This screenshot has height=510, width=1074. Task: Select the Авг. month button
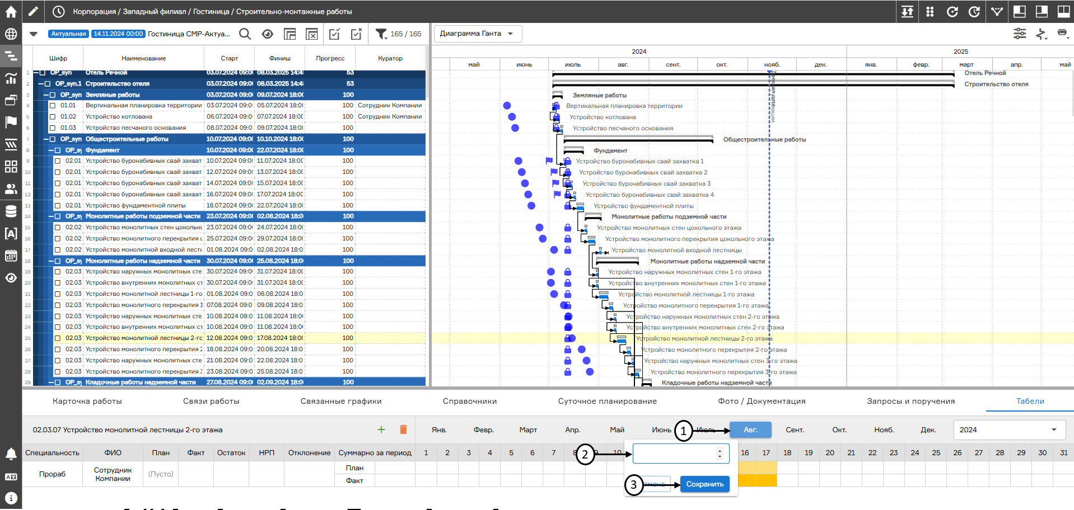coord(750,429)
